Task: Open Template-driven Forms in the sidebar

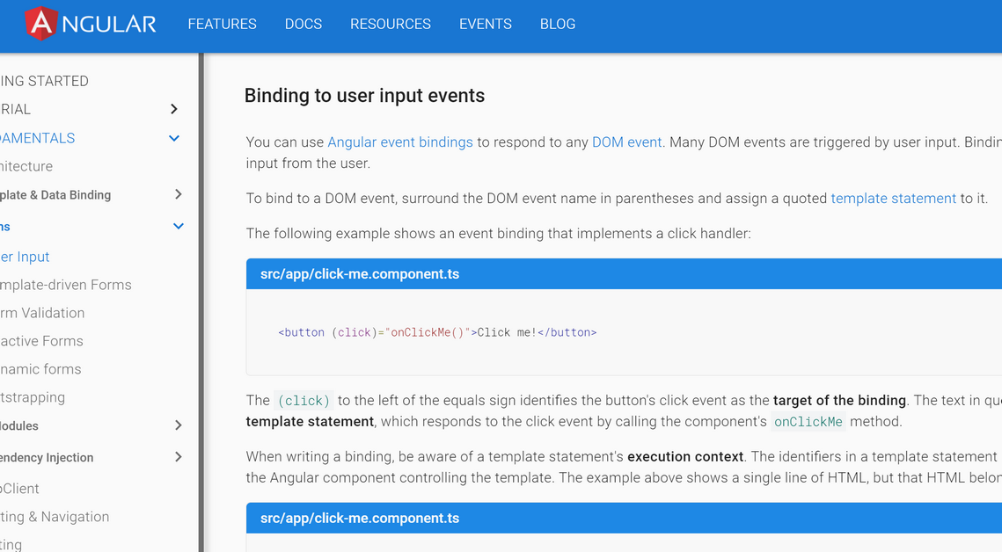Action: click(65, 284)
